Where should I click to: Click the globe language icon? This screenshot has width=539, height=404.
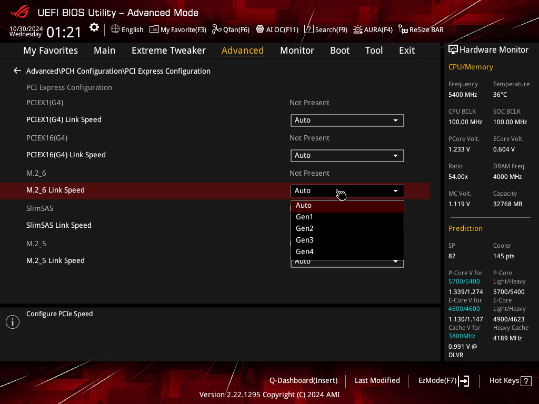115,29
